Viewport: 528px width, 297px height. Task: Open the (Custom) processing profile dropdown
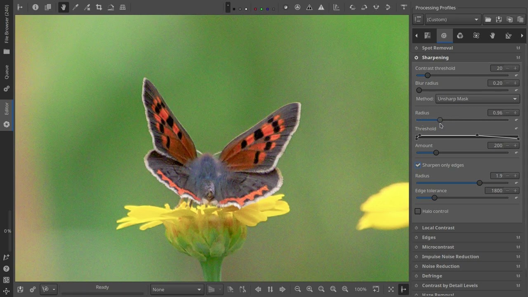pyautogui.click(x=453, y=19)
